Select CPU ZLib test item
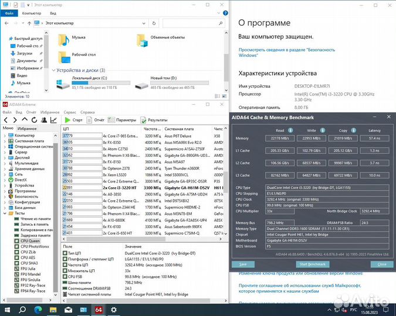The width and height of the screenshot is (396, 316). (x=25, y=252)
